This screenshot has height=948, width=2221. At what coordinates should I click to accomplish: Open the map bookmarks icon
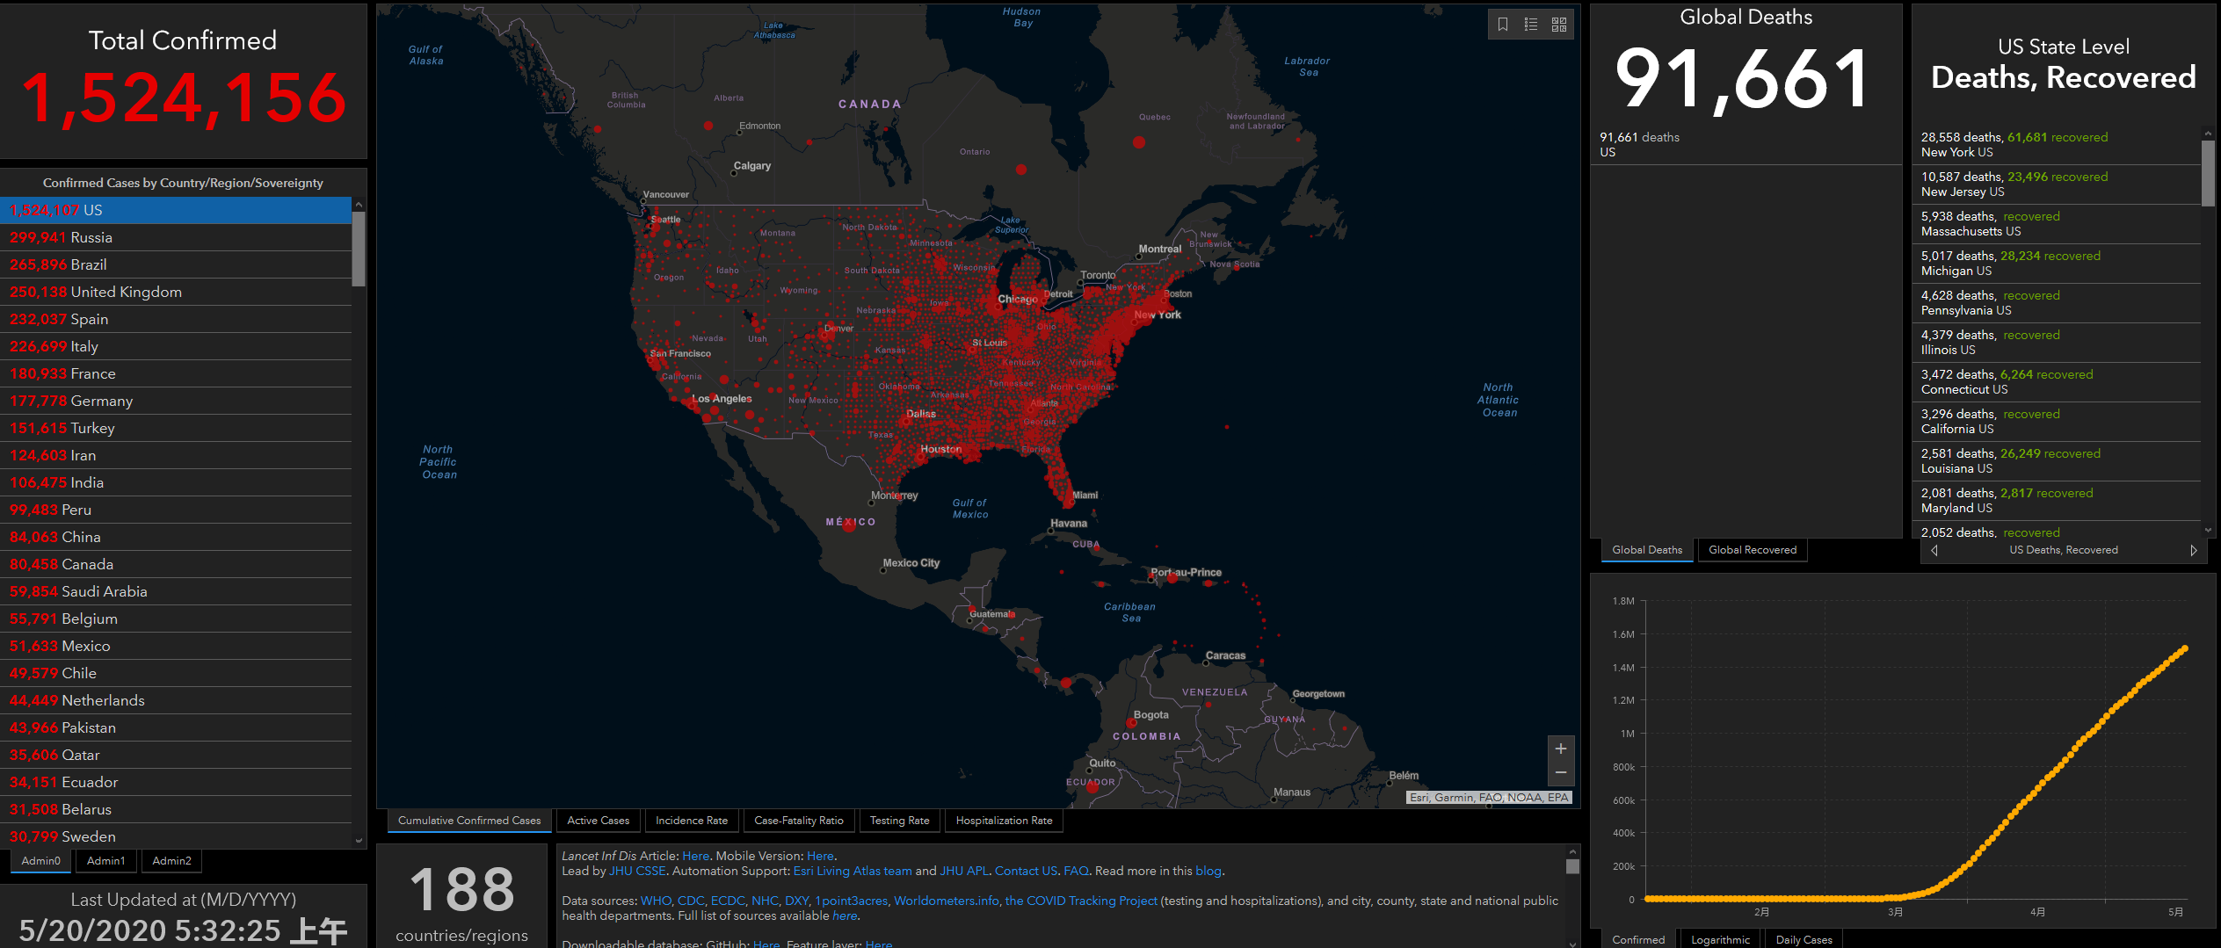pyautogui.click(x=1503, y=25)
